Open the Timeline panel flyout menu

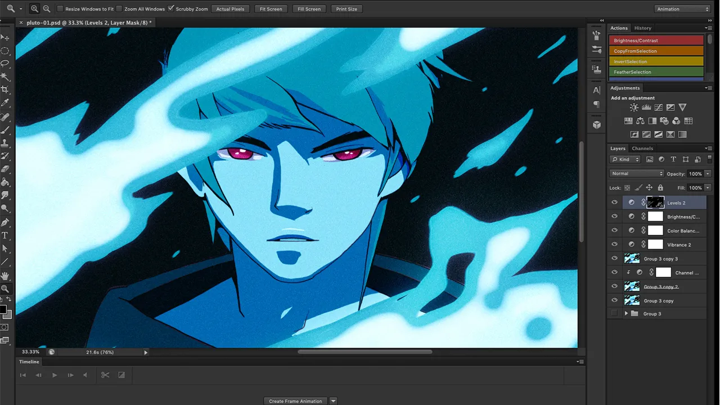(x=579, y=362)
